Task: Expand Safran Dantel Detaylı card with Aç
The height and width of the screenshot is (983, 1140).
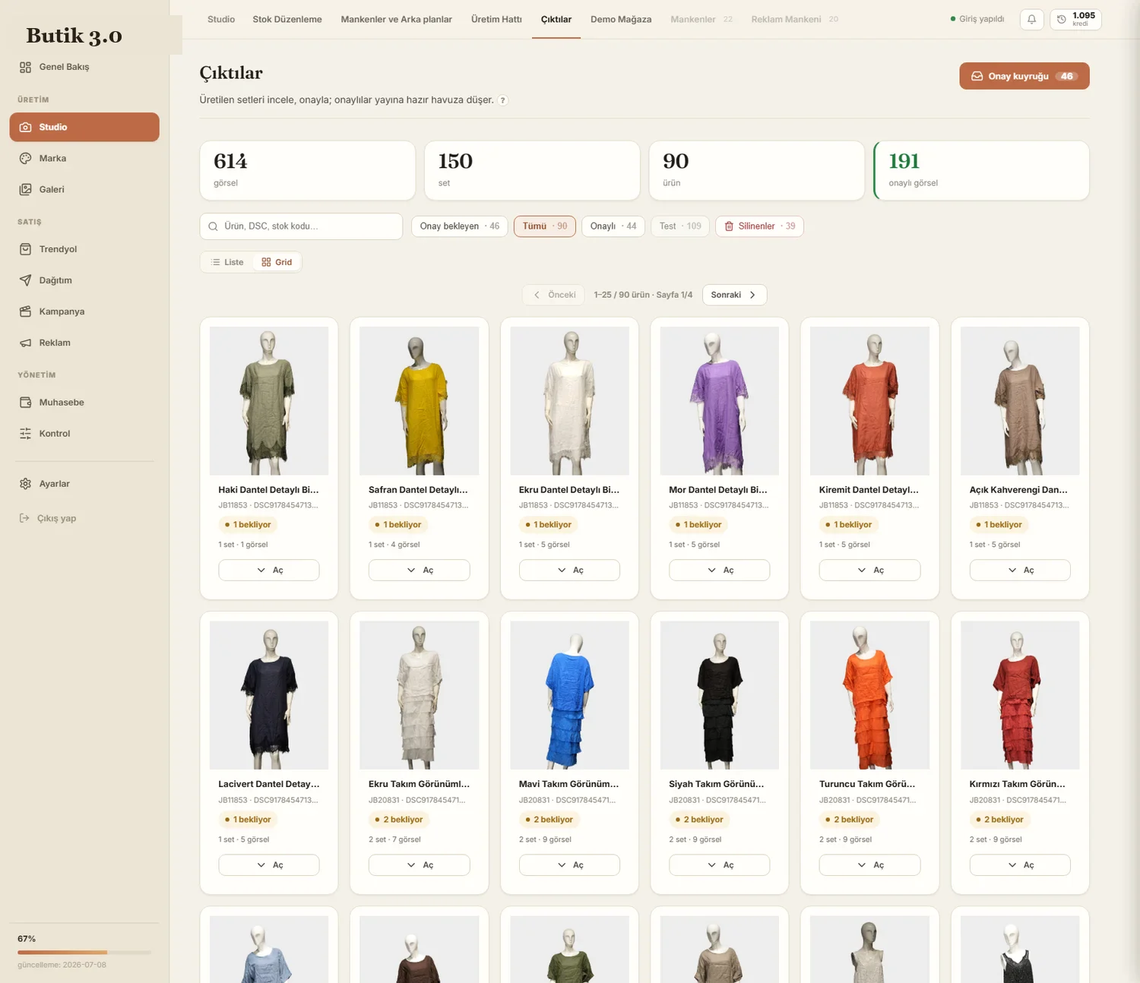Action: (419, 571)
